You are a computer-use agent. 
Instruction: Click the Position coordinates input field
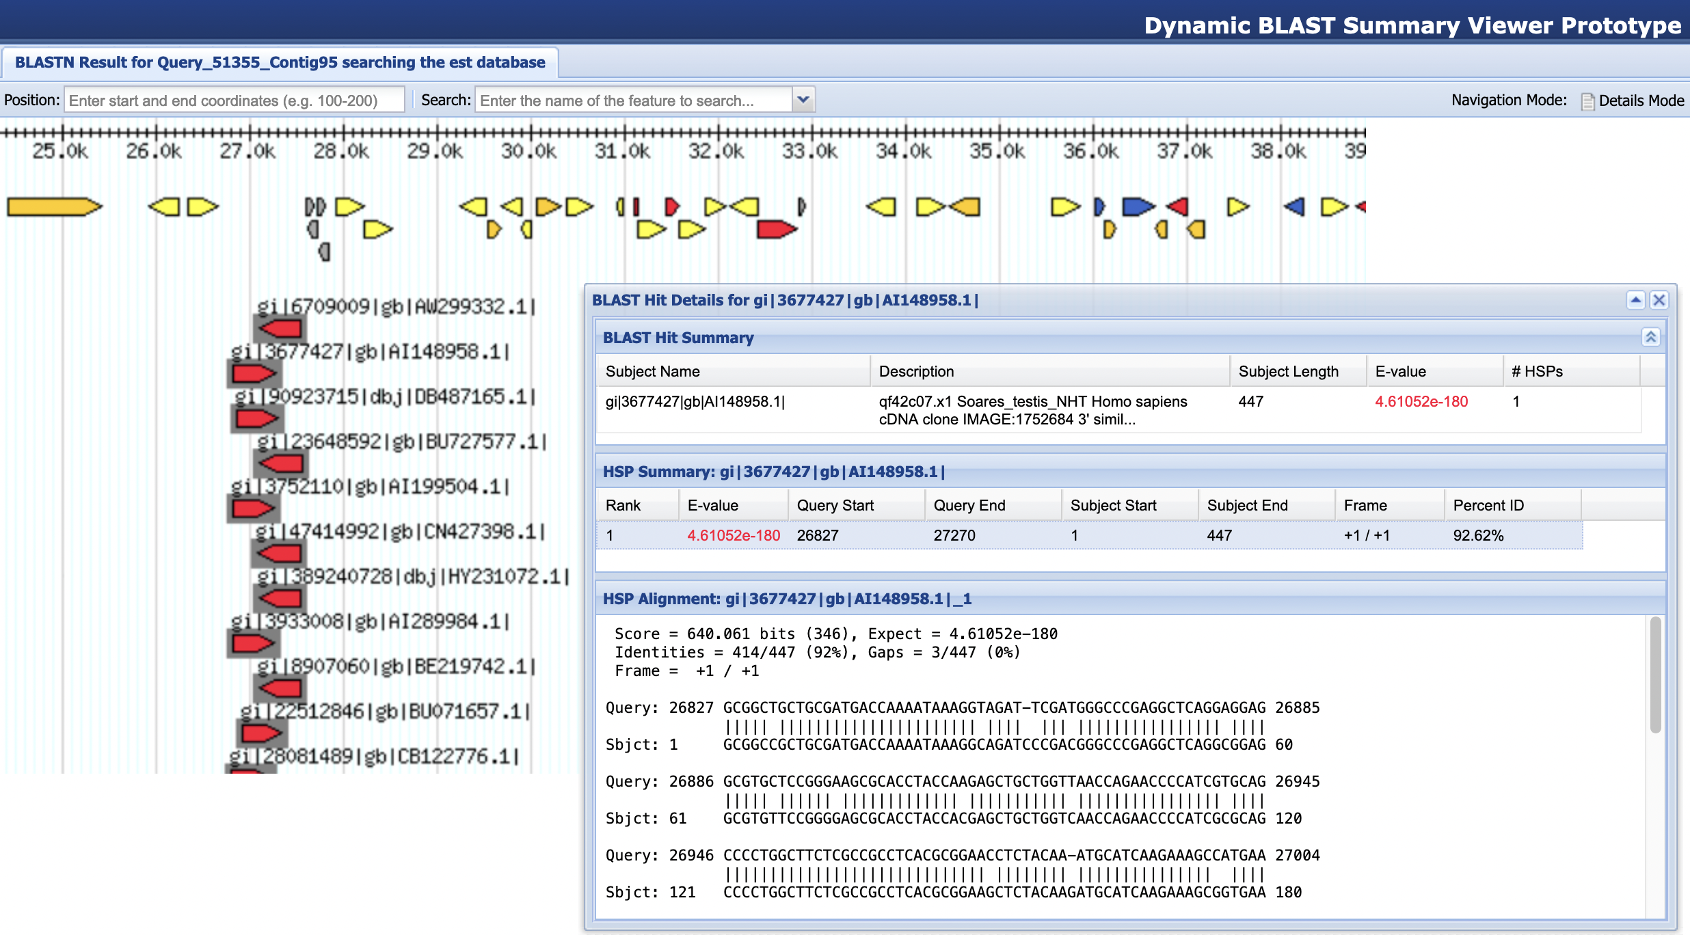coord(234,100)
